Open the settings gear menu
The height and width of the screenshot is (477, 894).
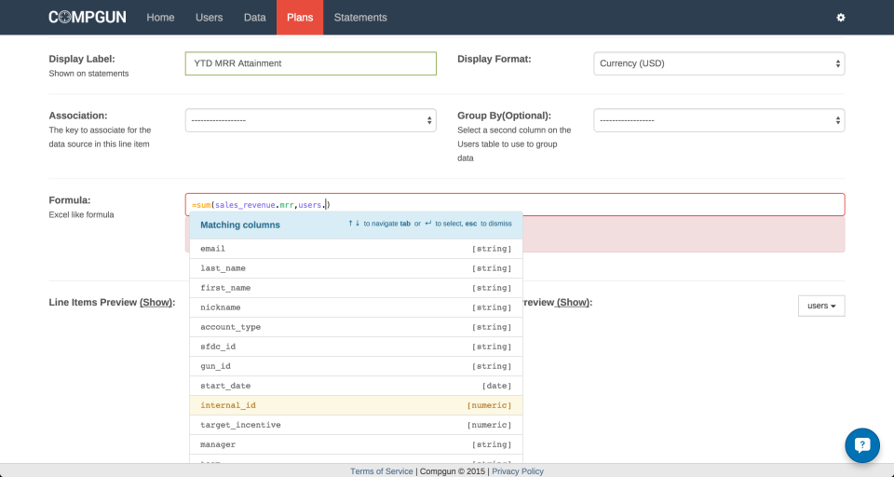coord(840,18)
